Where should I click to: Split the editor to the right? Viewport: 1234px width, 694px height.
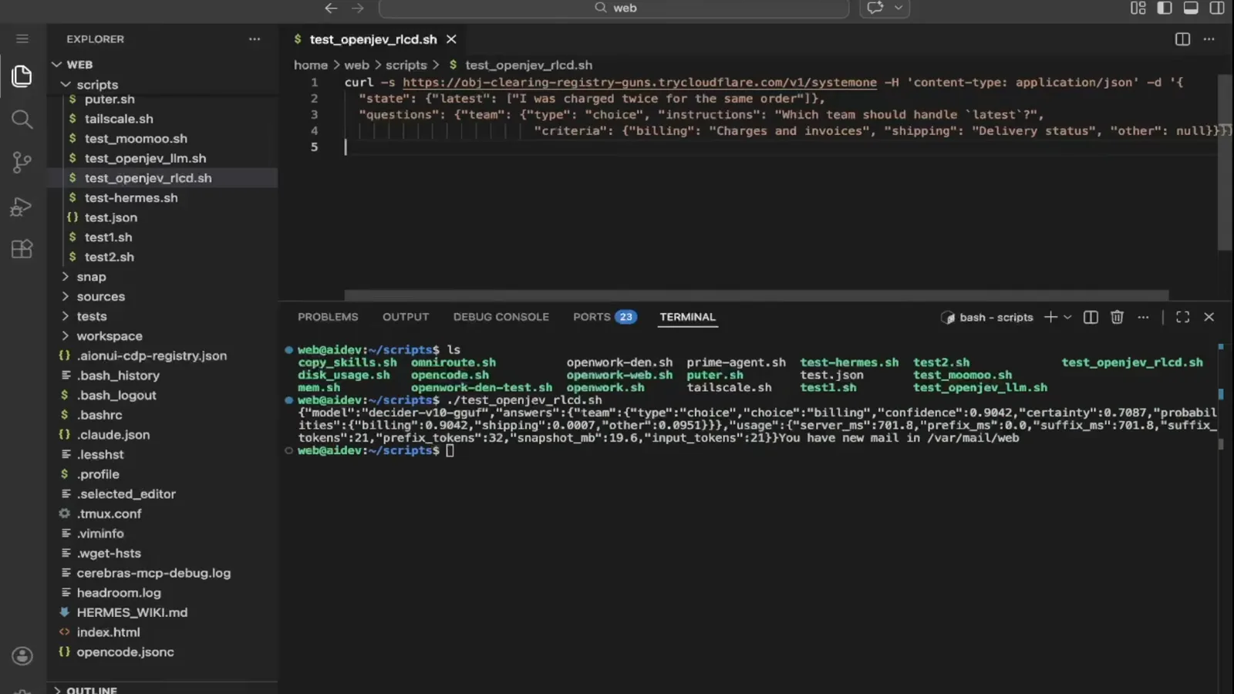1182,39
